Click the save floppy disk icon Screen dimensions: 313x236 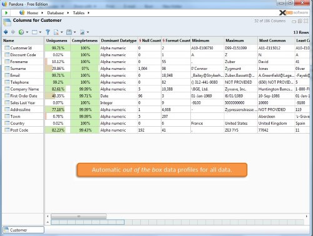[69, 32]
